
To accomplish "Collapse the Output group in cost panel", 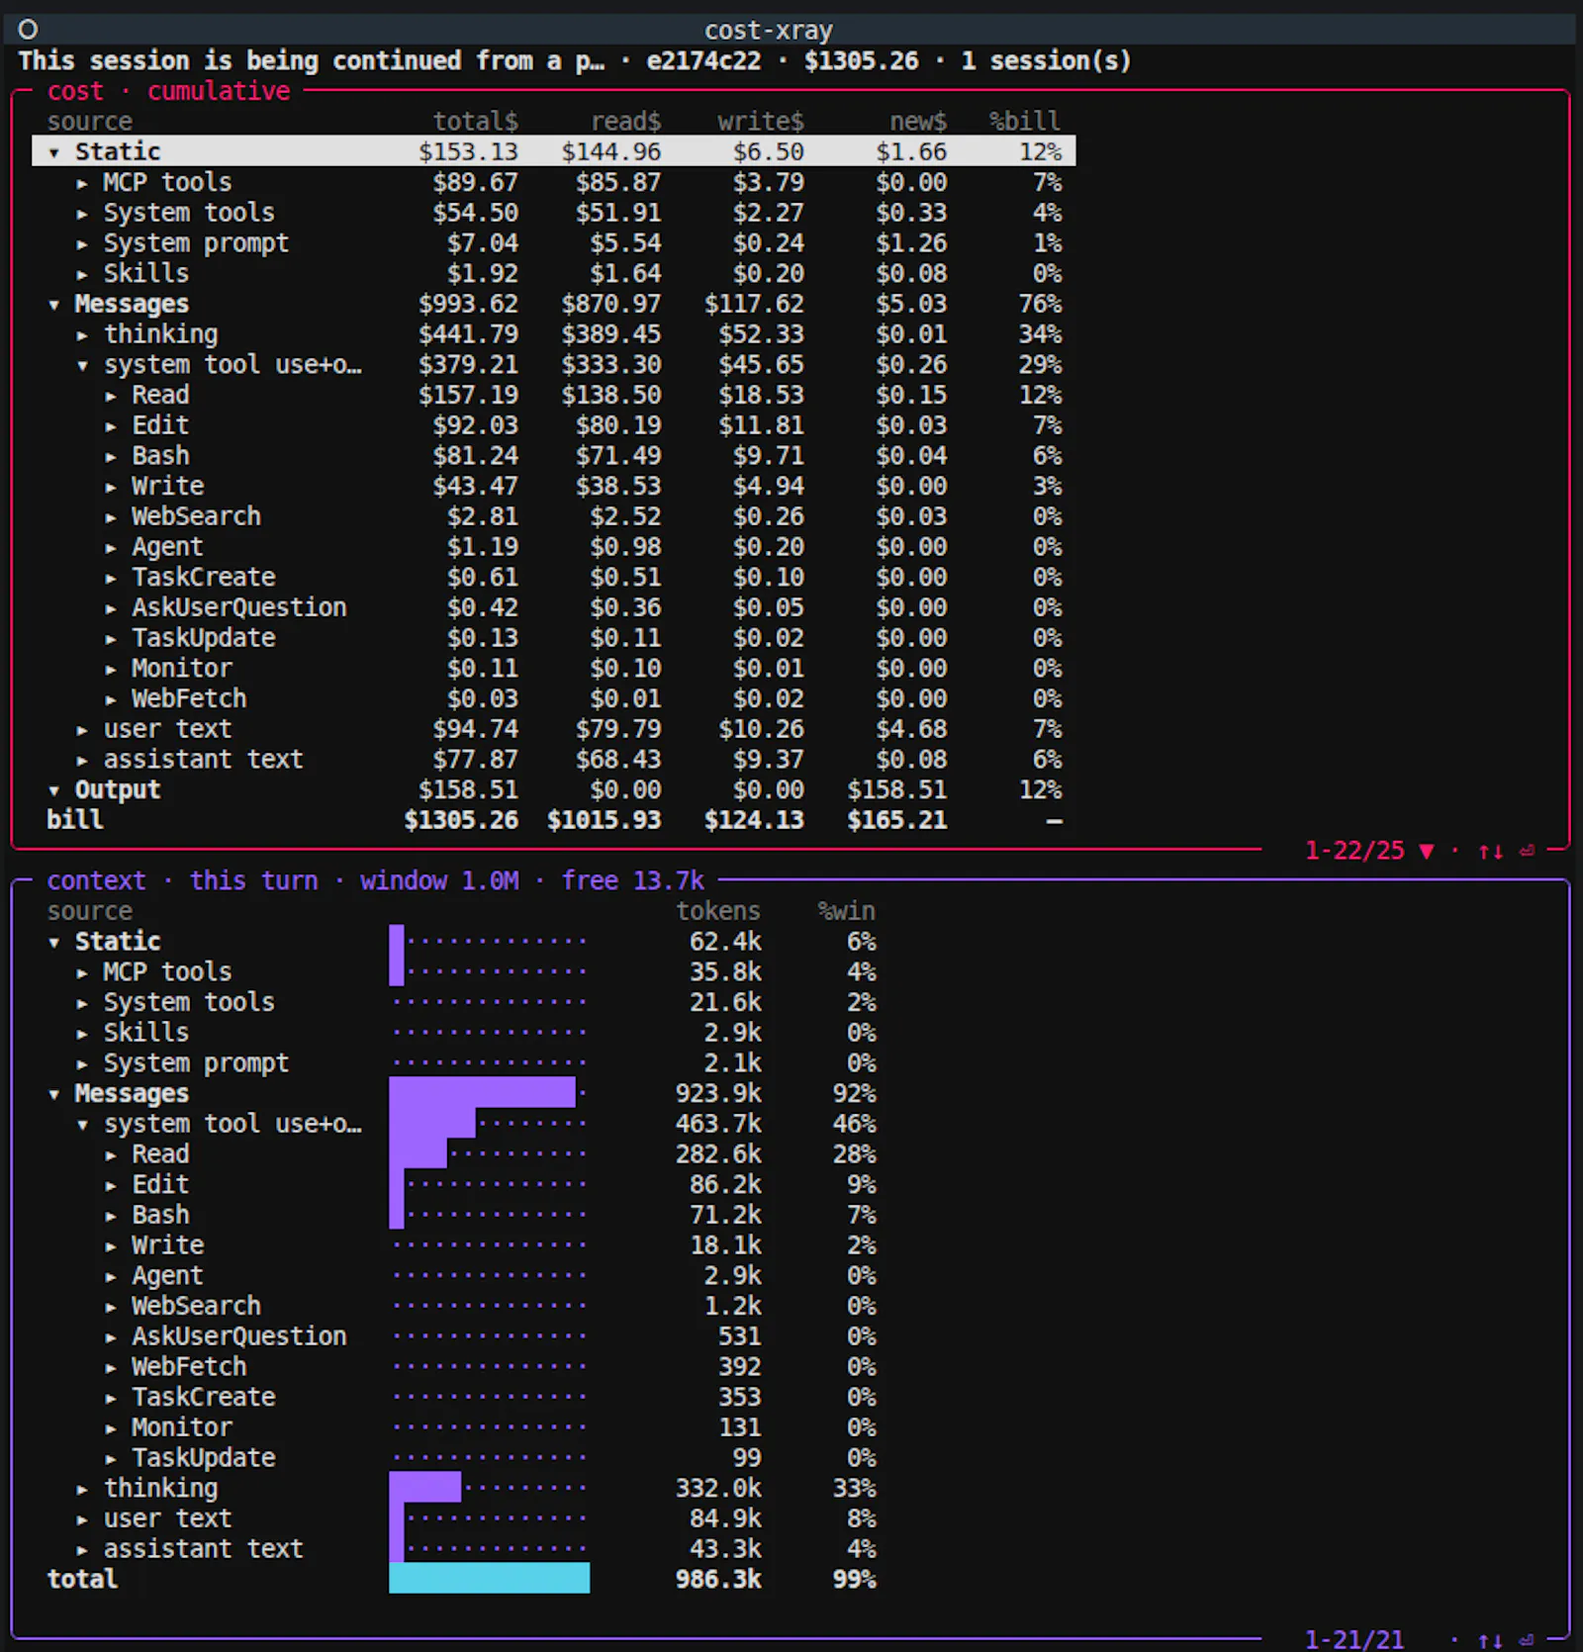I will tap(54, 790).
